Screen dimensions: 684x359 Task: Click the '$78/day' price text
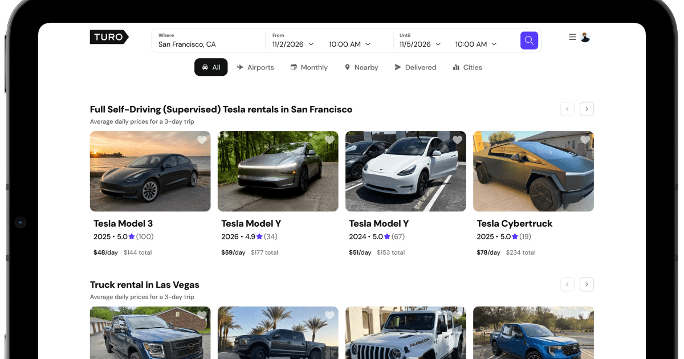(488, 252)
